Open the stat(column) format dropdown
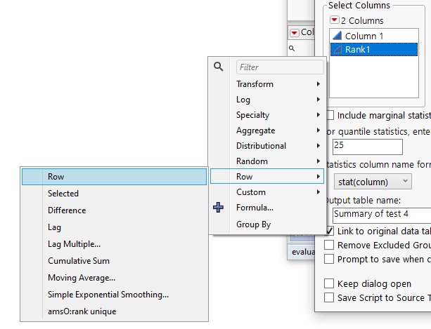Screen dimensions: 431x329 372,181
